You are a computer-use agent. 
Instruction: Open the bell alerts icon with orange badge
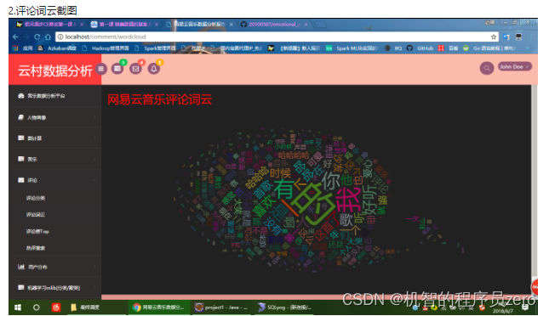pos(154,69)
